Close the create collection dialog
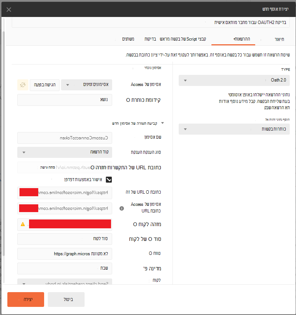The width and height of the screenshot is (296, 315). (x=8, y=10)
